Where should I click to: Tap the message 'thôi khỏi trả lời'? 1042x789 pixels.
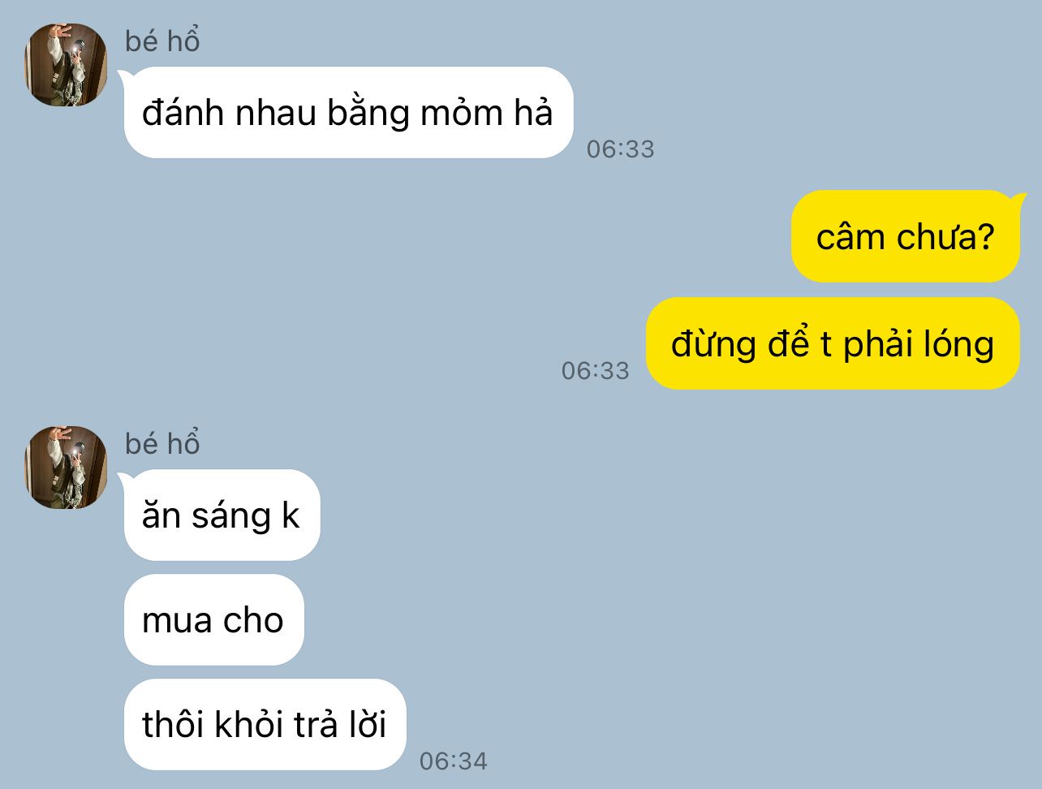pyautogui.click(x=265, y=724)
